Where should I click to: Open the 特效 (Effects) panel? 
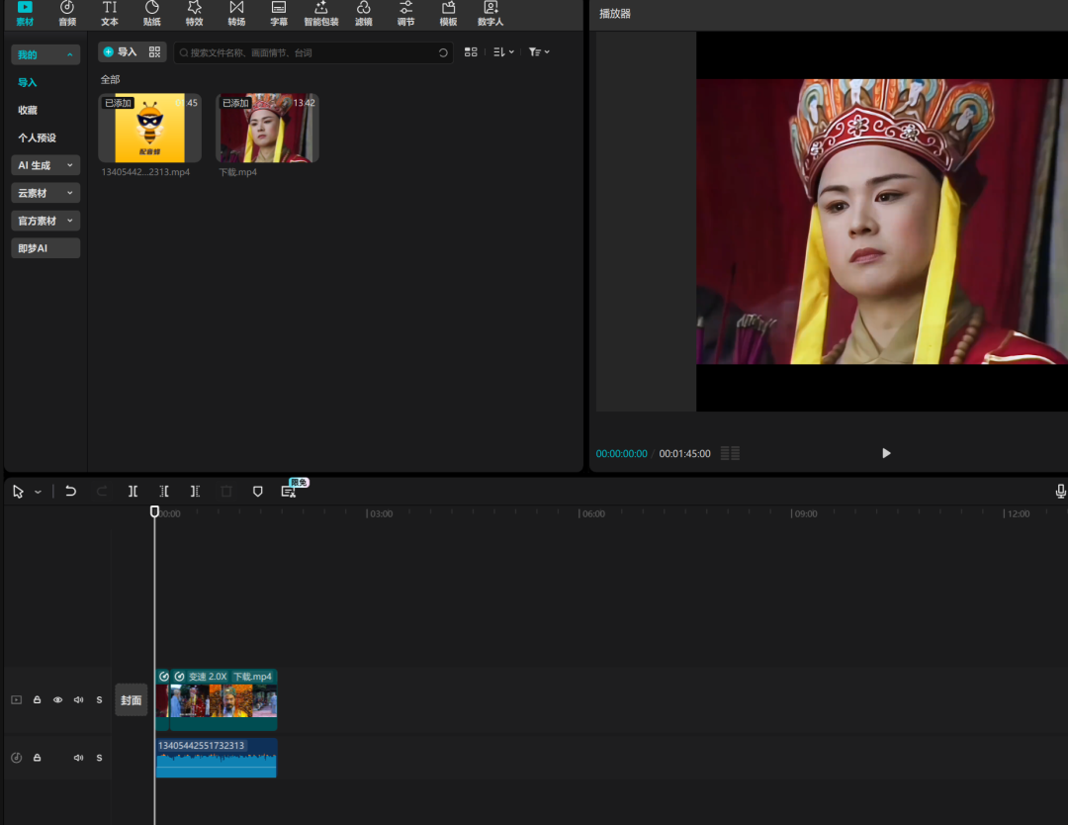(195, 13)
